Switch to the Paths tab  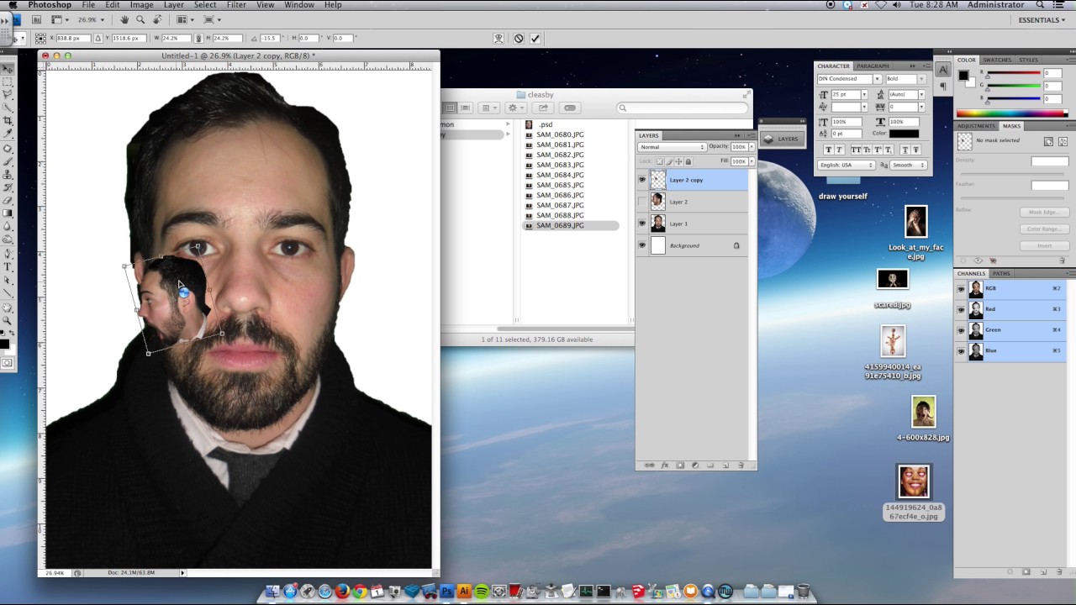pos(1001,273)
